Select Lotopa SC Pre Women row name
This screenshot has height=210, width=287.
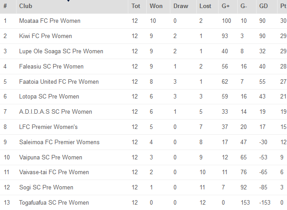[x=49, y=97]
